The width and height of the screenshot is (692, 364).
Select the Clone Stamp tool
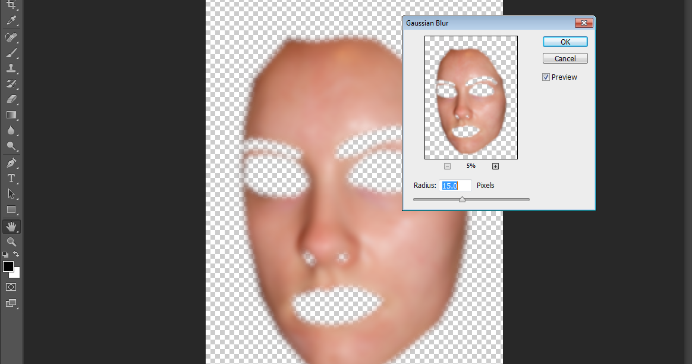[x=12, y=68]
